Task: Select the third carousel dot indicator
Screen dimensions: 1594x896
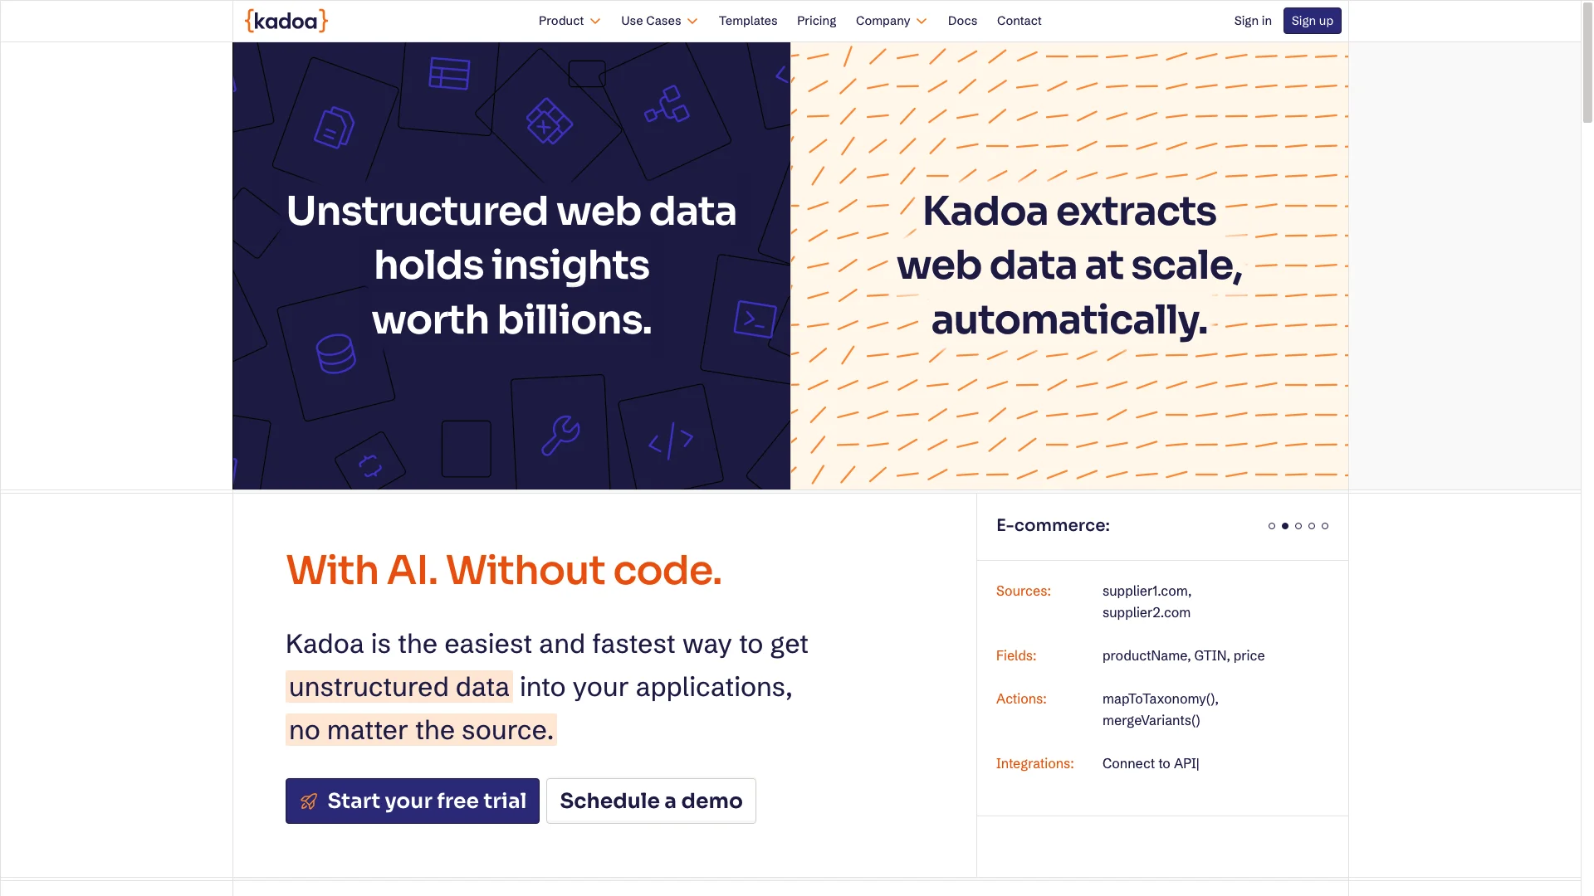Action: pyautogui.click(x=1298, y=525)
